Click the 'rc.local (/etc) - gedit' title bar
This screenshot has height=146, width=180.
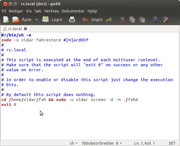click(41, 4)
